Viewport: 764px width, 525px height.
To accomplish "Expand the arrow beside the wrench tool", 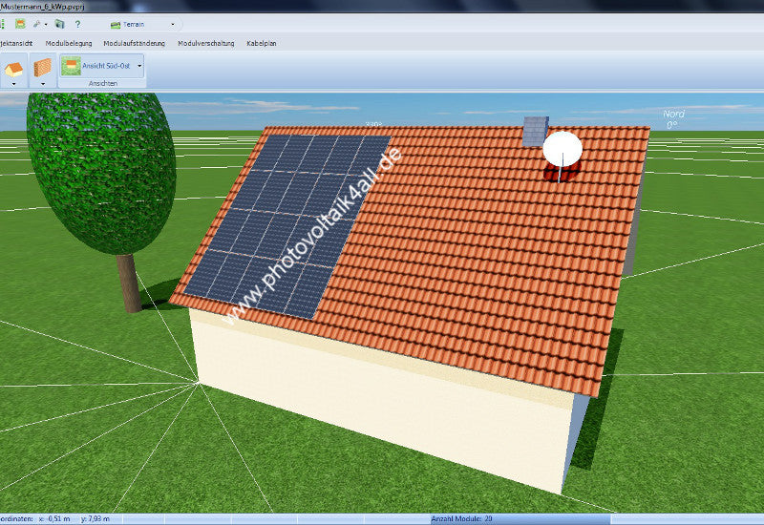I will (x=46, y=25).
